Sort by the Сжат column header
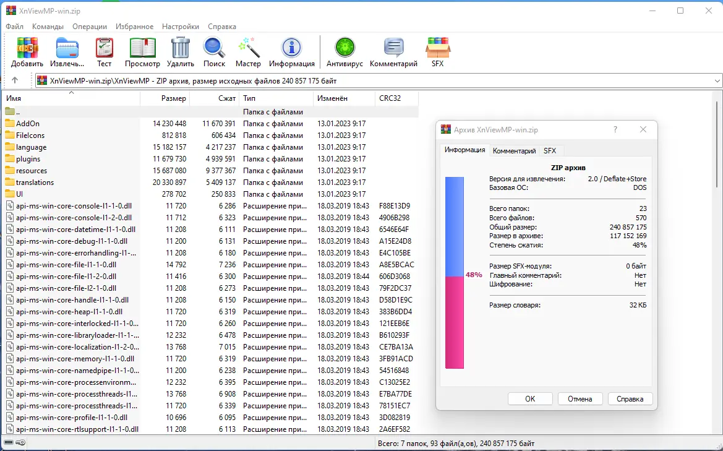Viewport: 723px width, 451px height. [x=215, y=98]
